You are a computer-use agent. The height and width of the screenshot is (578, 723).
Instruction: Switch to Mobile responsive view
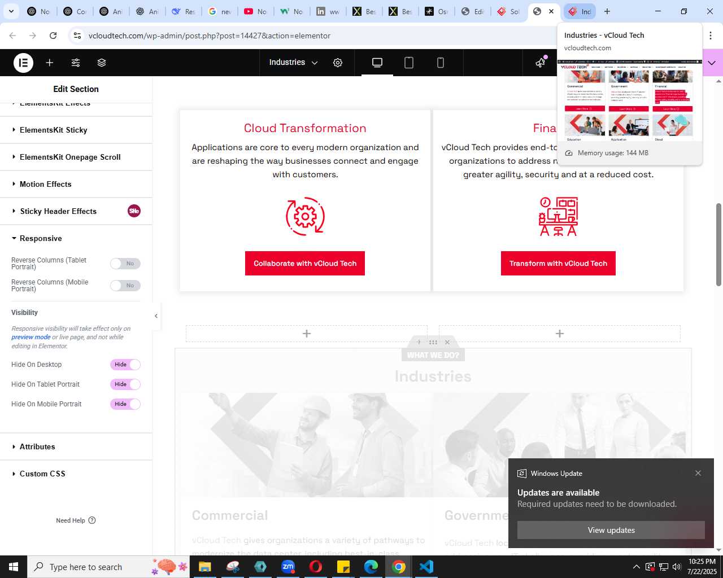point(441,63)
